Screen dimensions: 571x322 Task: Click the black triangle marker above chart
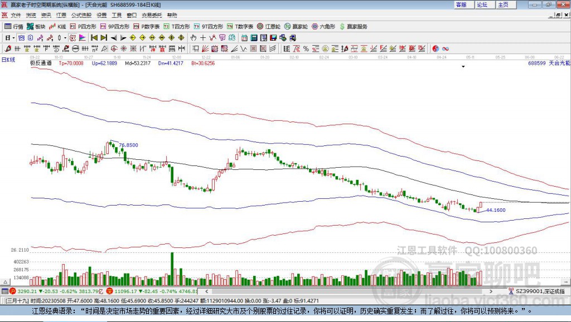pyautogui.click(x=463, y=67)
